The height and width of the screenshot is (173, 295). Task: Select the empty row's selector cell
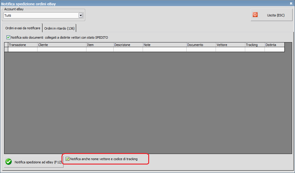coord(6,49)
